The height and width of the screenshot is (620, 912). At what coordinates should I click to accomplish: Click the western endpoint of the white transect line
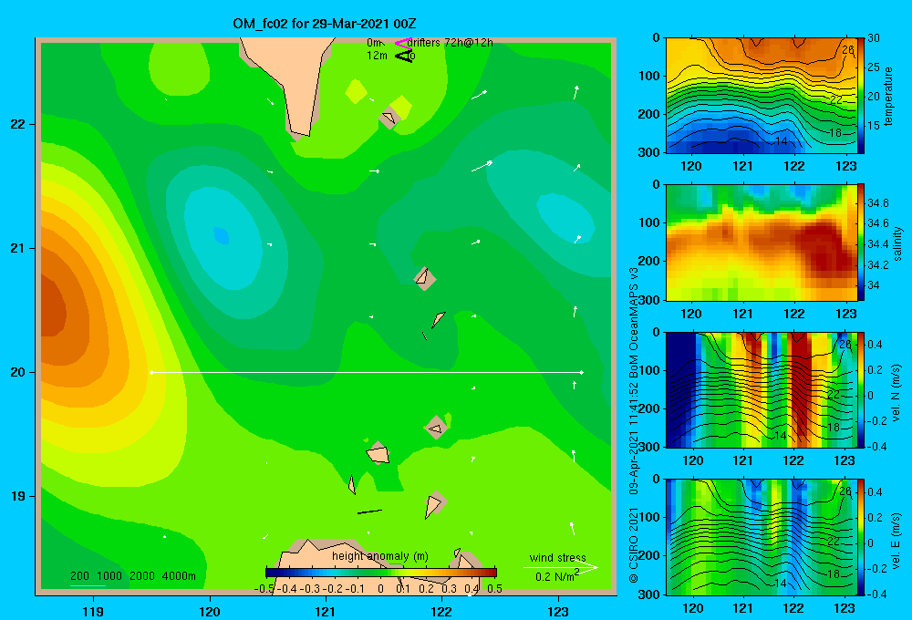[151, 372]
